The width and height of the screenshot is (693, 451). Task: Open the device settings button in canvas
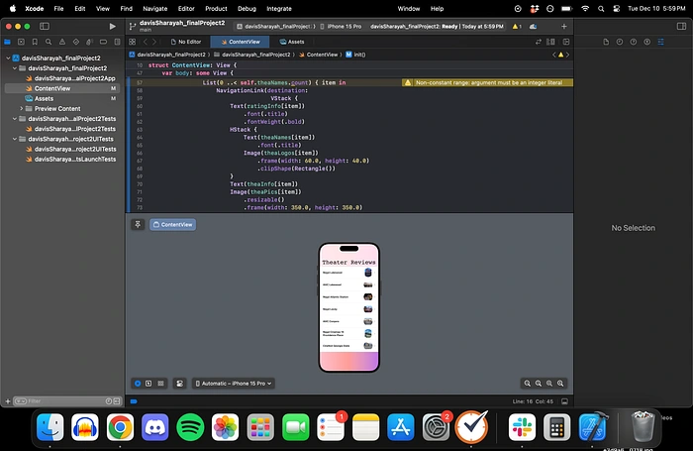(179, 383)
